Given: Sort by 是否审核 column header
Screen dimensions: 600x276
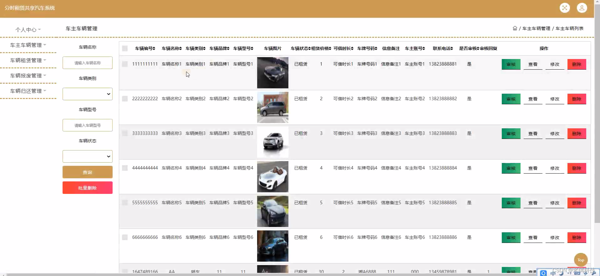Looking at the screenshot, I should tap(469, 48).
